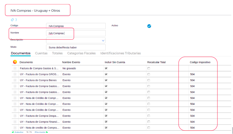233x134 pixels.
Task: Open the Modo Suma debe/Resta haber selector
Action: point(76,47)
